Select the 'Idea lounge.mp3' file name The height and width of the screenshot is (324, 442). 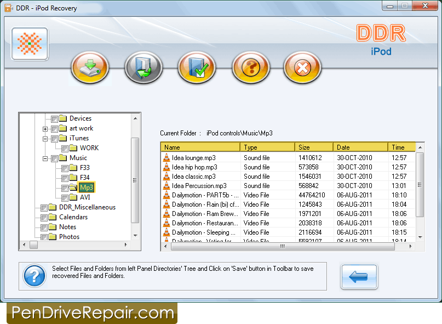click(x=194, y=158)
